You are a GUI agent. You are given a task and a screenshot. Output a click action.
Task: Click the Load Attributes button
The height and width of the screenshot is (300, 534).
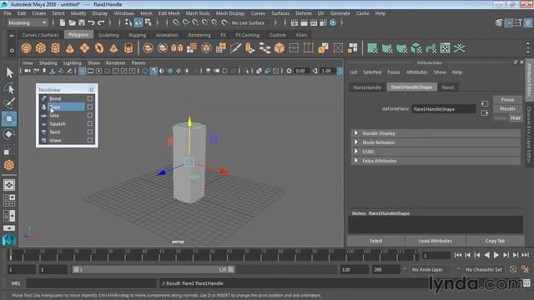click(x=436, y=241)
